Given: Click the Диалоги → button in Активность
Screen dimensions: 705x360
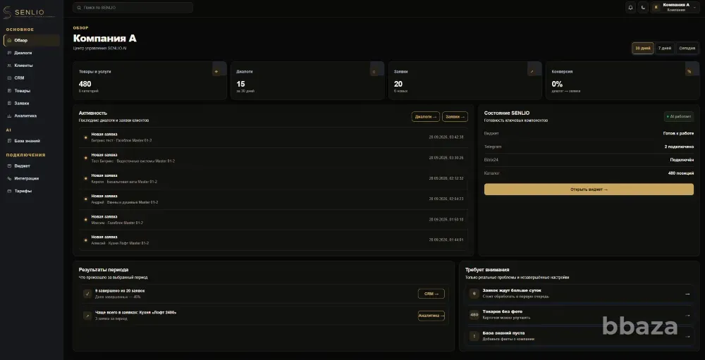Looking at the screenshot, I should click(x=425, y=117).
